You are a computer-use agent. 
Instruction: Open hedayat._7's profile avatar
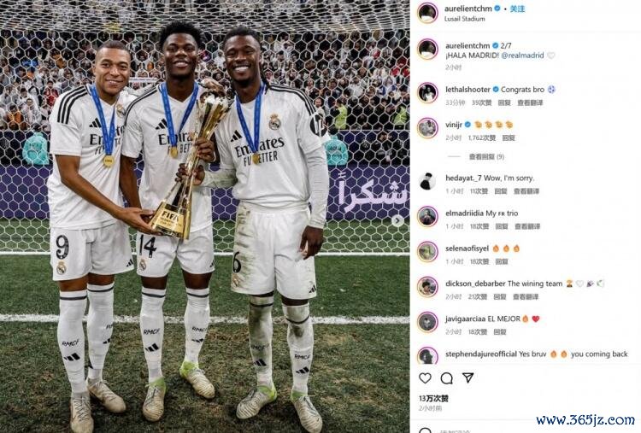click(427, 181)
